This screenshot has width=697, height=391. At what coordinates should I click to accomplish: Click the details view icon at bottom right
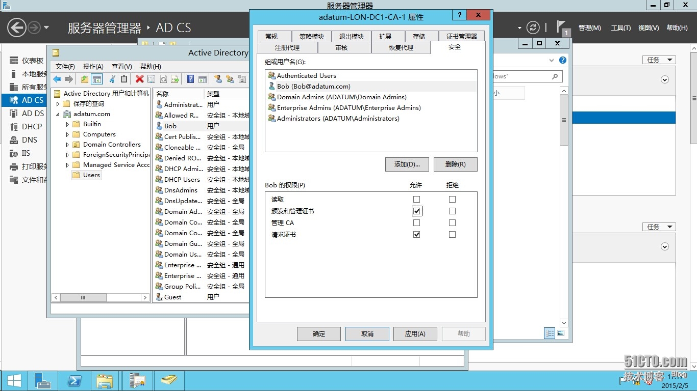tap(550, 333)
